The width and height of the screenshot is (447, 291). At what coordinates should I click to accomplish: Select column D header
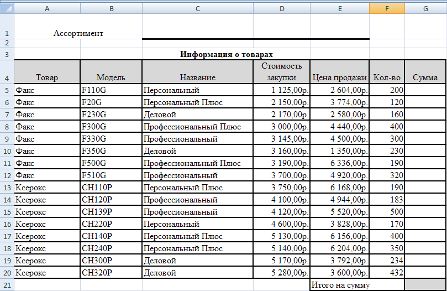(x=282, y=8)
